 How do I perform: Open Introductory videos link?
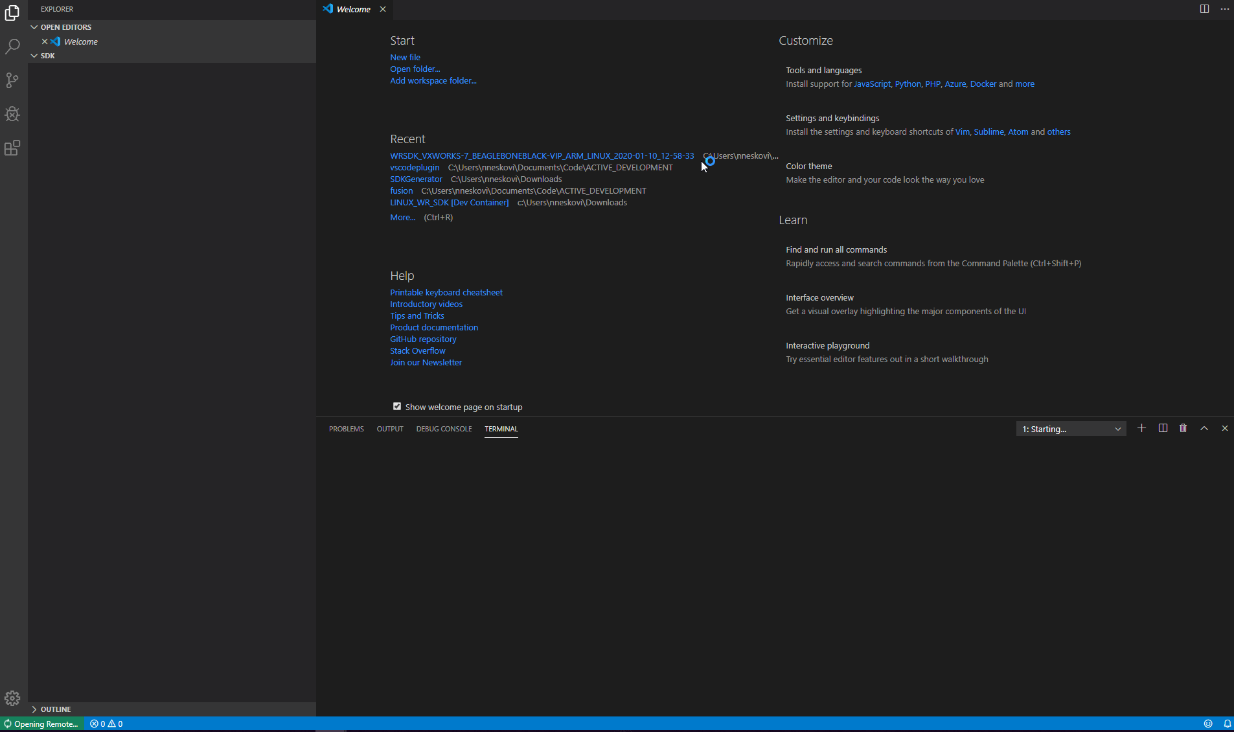click(426, 304)
